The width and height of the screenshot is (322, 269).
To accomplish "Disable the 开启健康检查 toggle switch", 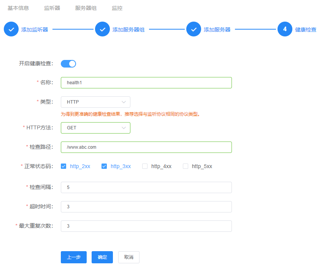I will (x=68, y=64).
